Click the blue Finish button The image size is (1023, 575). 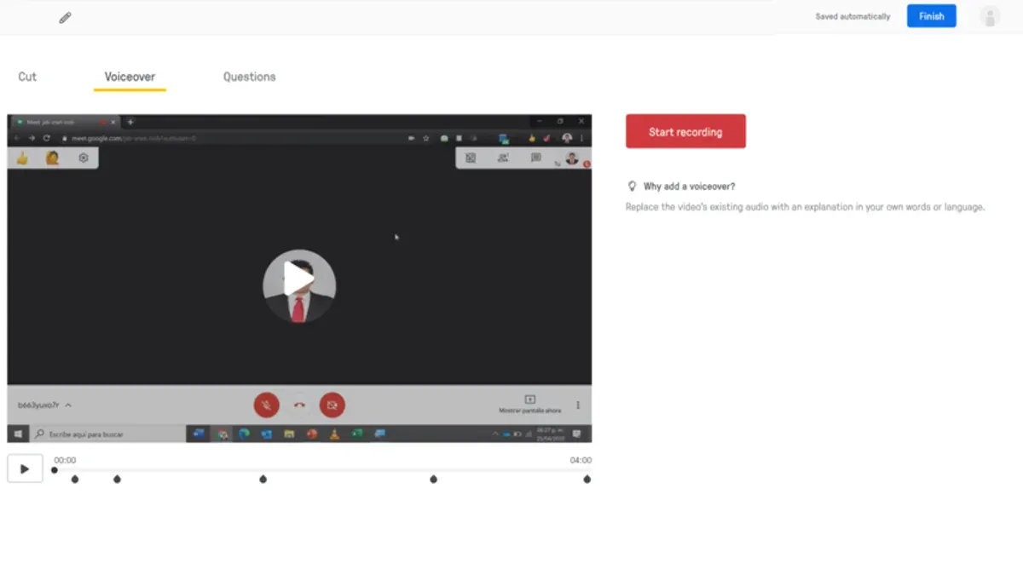(932, 16)
